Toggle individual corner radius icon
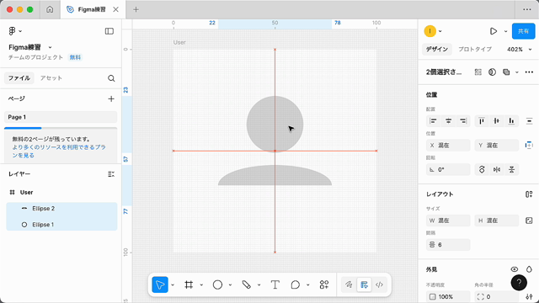 pyautogui.click(x=529, y=297)
